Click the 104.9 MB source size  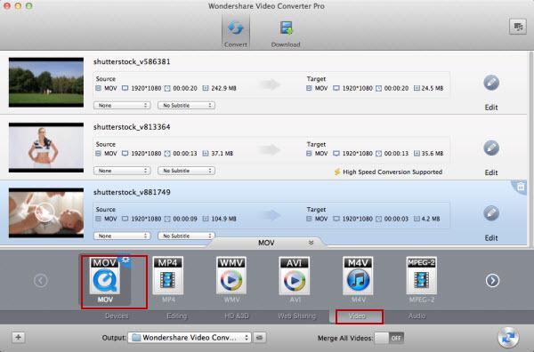tap(223, 219)
